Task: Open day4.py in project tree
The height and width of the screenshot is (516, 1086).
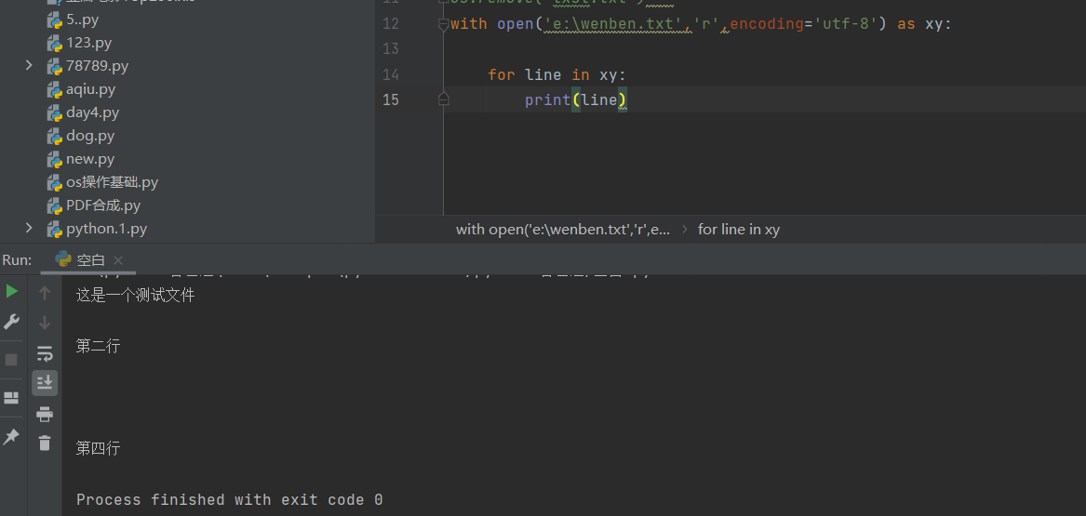Action: [x=83, y=112]
